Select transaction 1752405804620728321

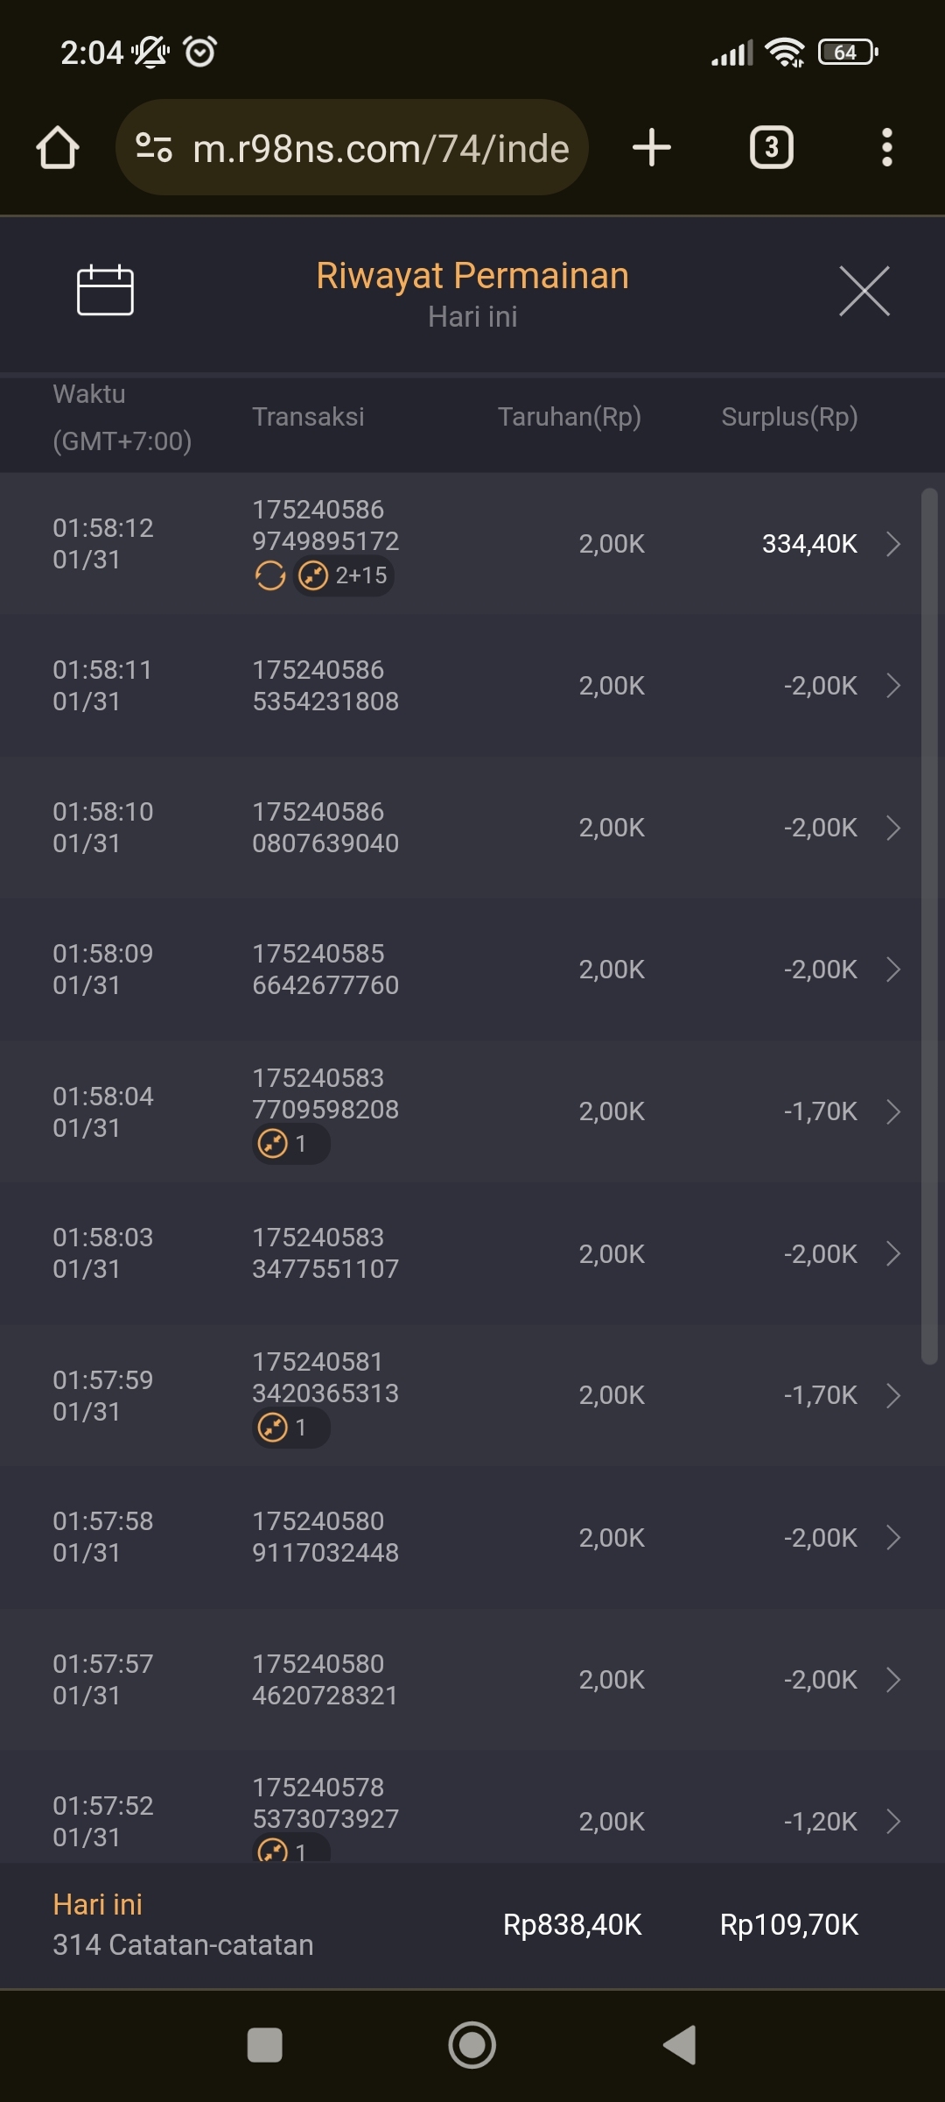pyautogui.click(x=325, y=1679)
